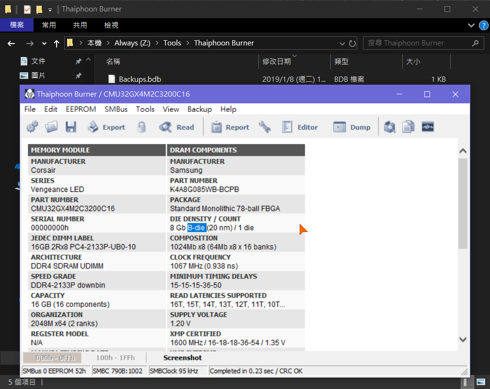Screen dimensions: 490x389
Task: Open the 檔案 tab in File Explorer
Action: (17, 25)
